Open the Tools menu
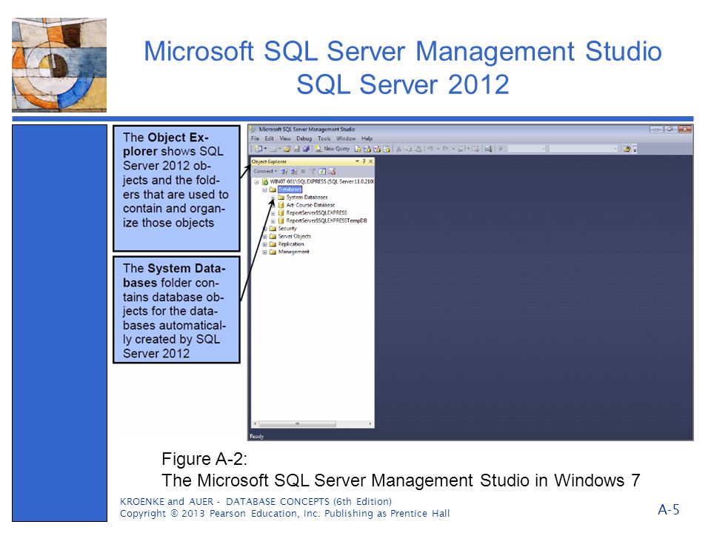This screenshot has width=711, height=533. [x=324, y=138]
